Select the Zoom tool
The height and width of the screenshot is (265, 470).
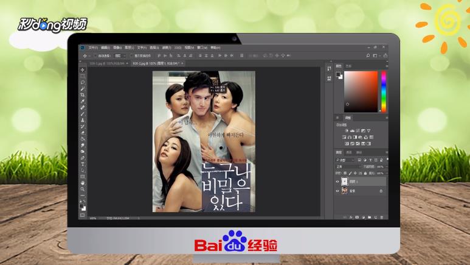point(83,189)
